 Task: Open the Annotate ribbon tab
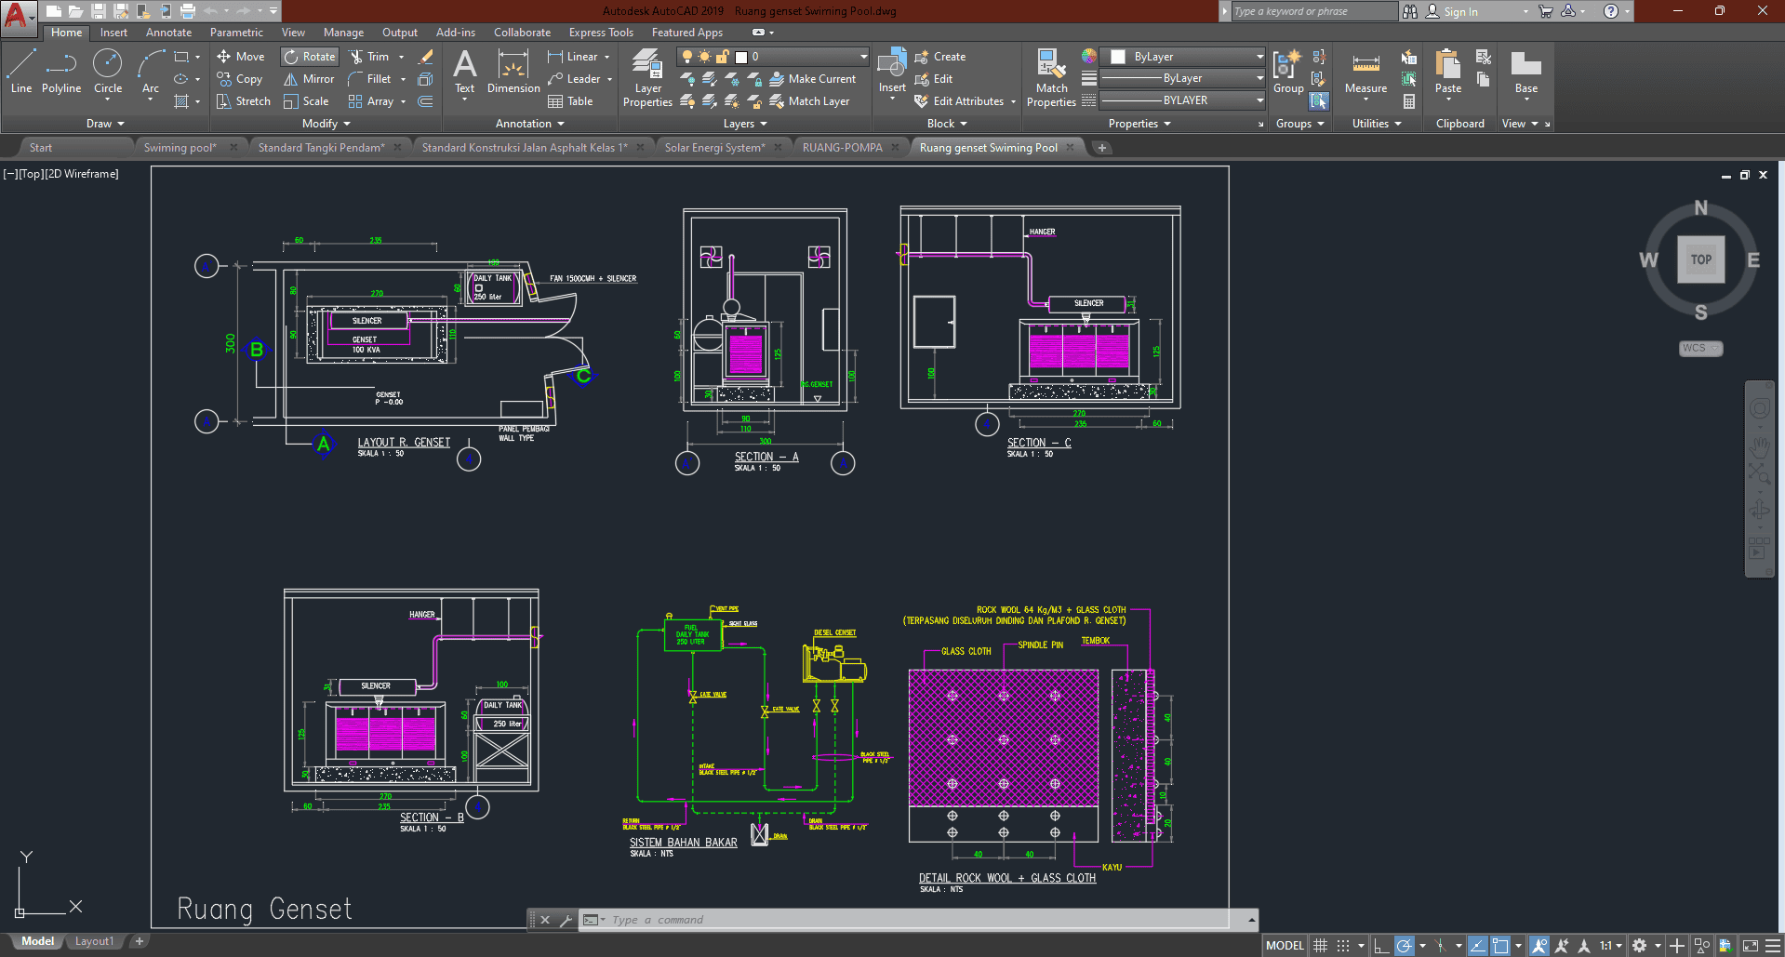click(168, 33)
